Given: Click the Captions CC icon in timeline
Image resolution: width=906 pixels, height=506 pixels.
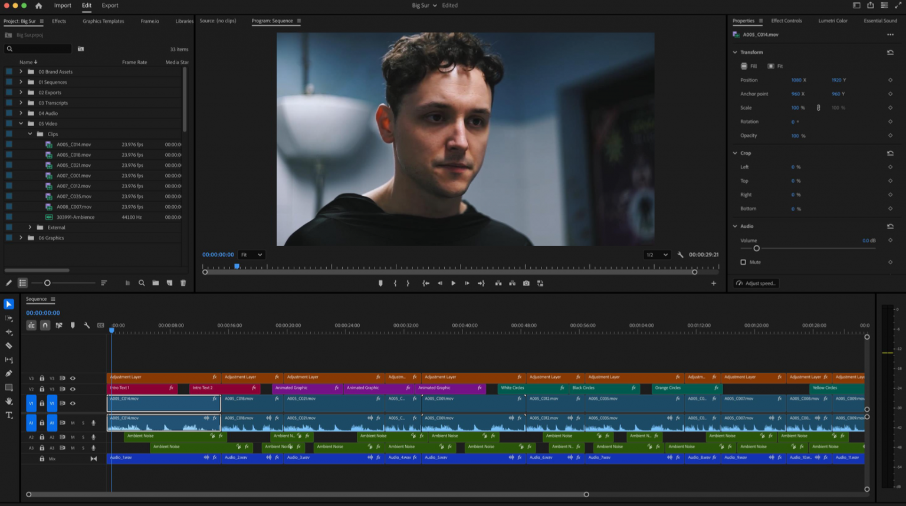Looking at the screenshot, I should click(100, 325).
